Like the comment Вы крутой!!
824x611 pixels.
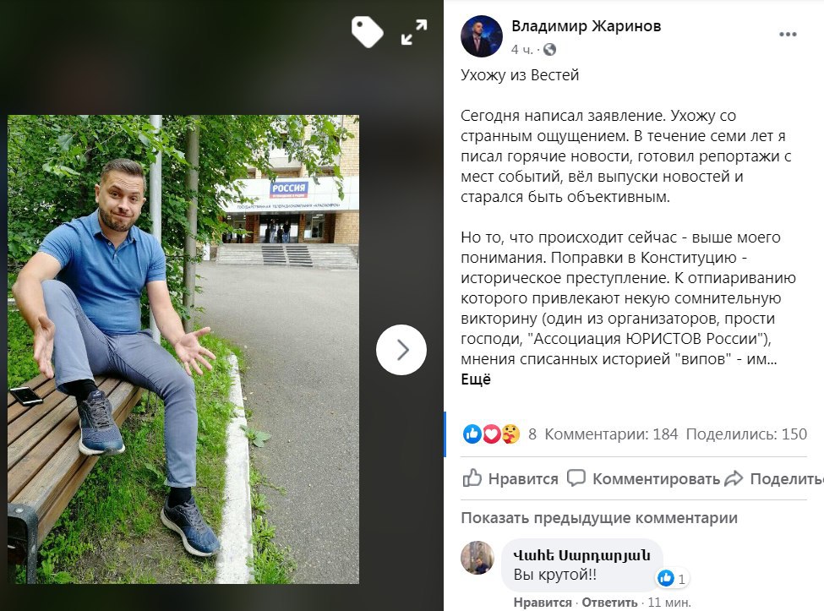coord(543,603)
